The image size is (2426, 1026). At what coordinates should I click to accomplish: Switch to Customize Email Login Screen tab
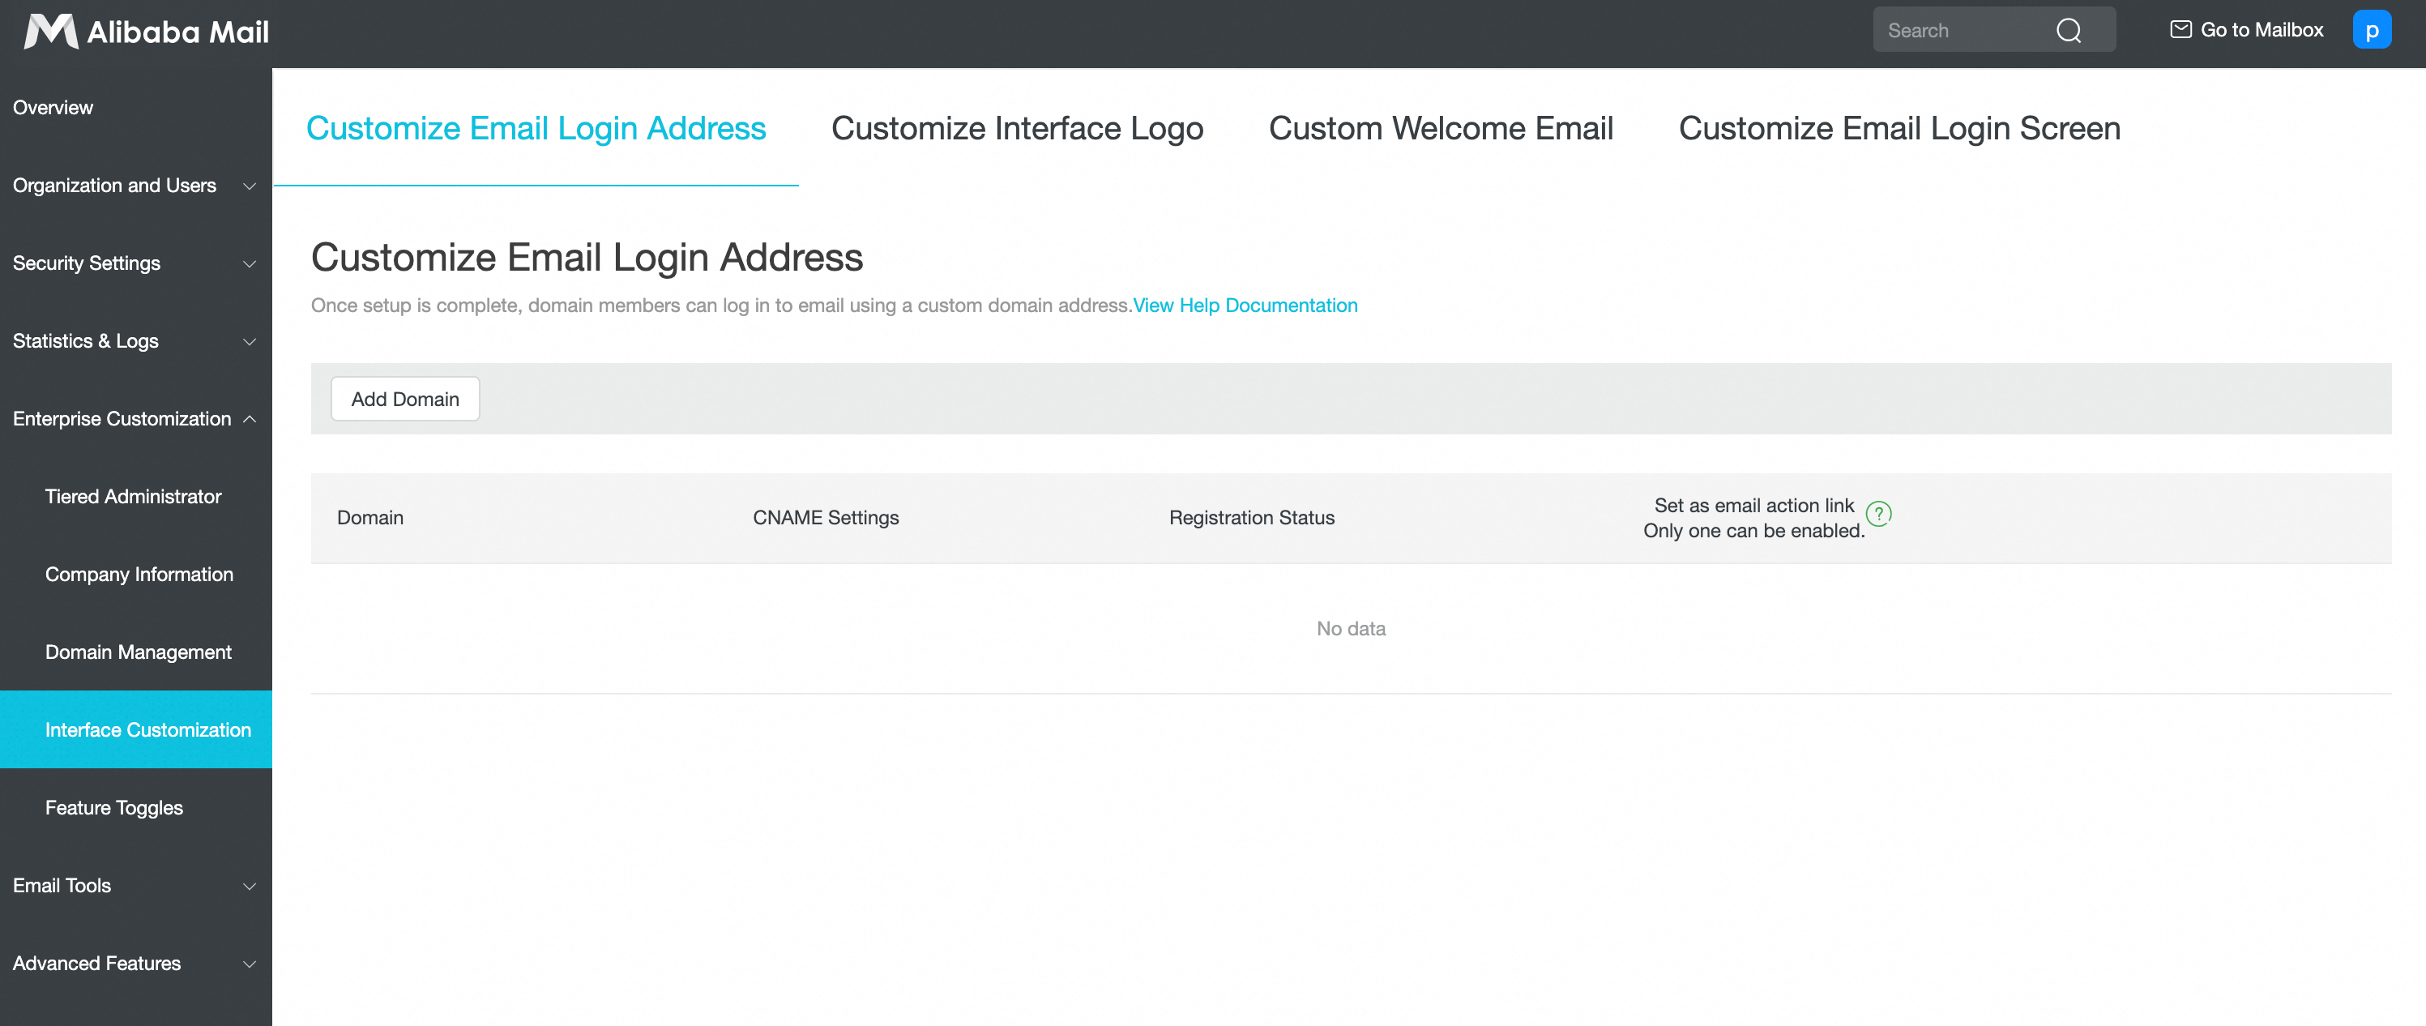[x=1899, y=128]
